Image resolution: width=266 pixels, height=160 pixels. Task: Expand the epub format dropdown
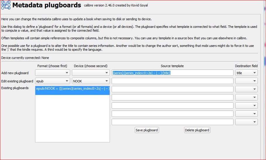click(53, 81)
